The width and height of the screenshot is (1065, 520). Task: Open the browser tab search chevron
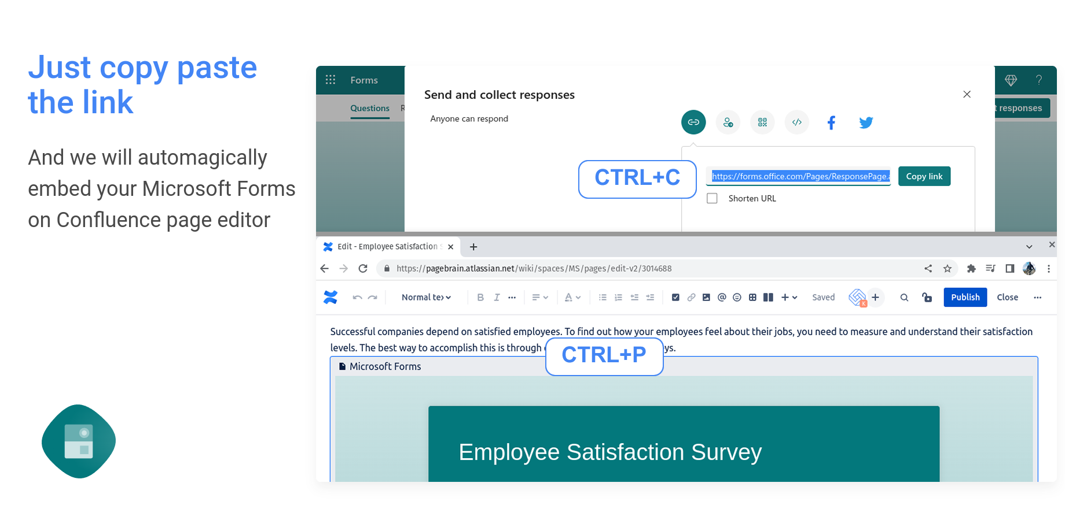[x=1029, y=247]
